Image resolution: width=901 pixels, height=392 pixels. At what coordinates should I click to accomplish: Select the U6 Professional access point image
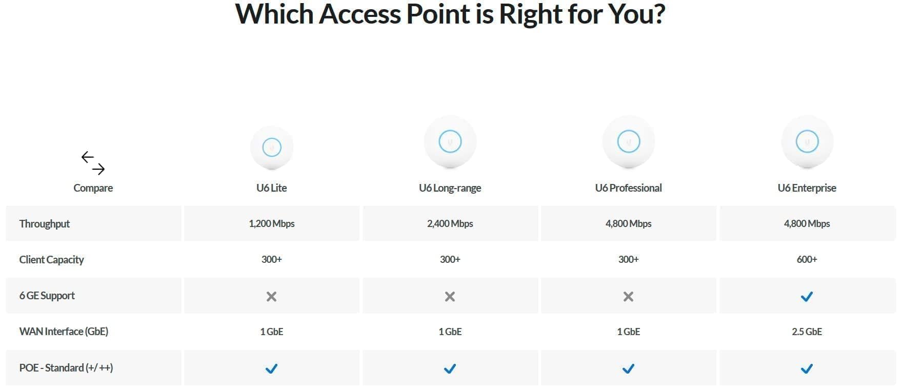tap(629, 142)
